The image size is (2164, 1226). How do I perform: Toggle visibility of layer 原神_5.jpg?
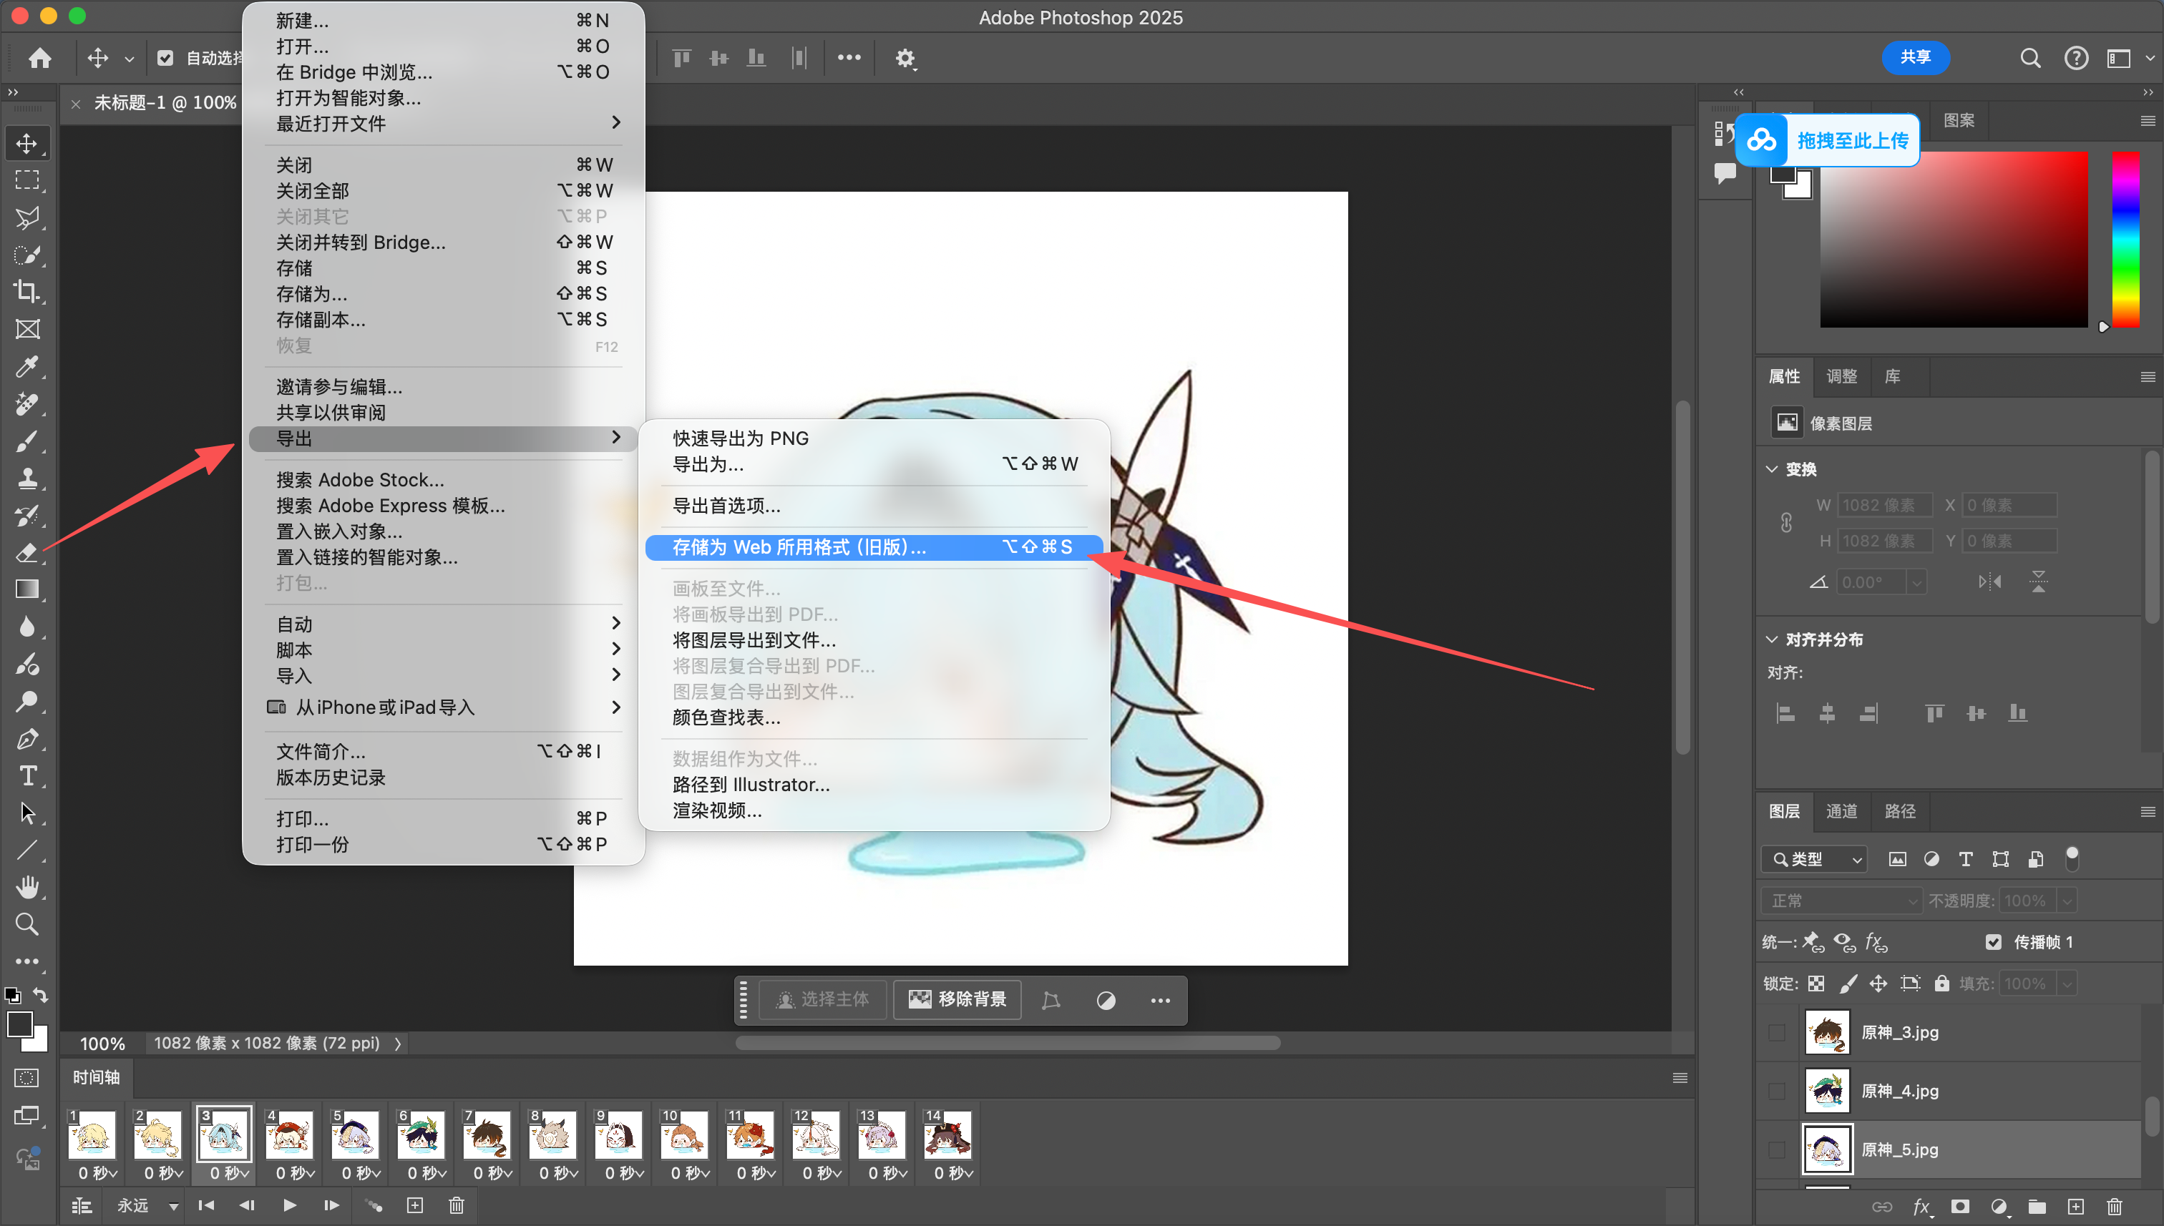click(x=1777, y=1149)
